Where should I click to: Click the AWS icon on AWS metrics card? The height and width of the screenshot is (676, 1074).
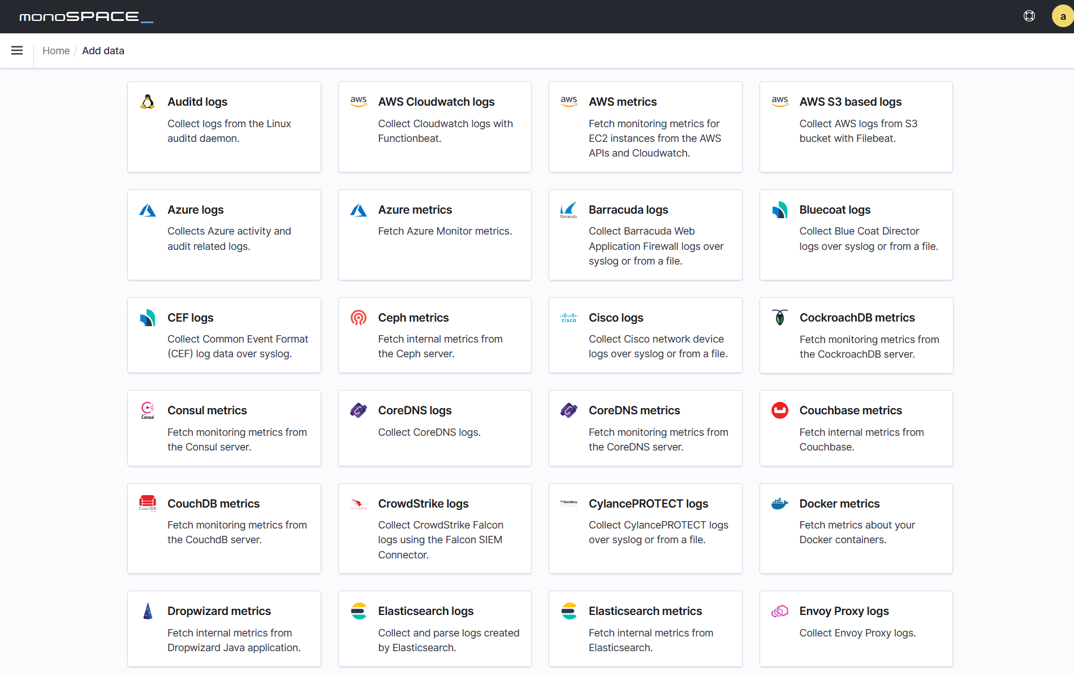(569, 102)
